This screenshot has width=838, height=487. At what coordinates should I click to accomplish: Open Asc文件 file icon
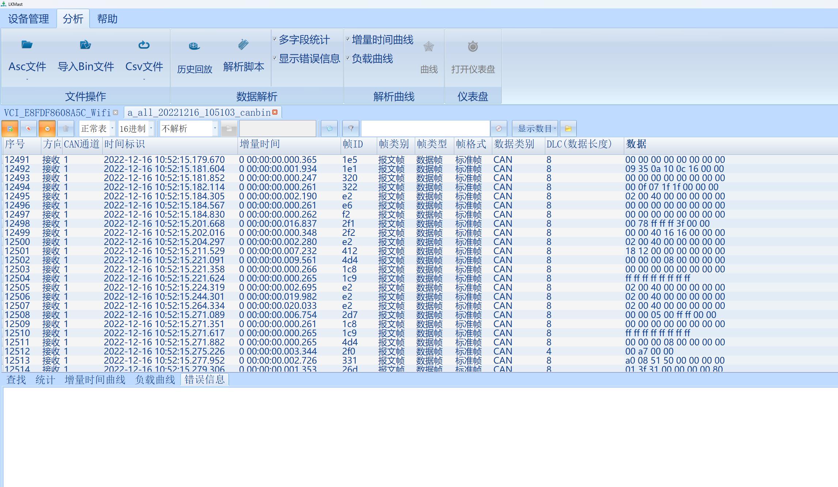coord(27,45)
